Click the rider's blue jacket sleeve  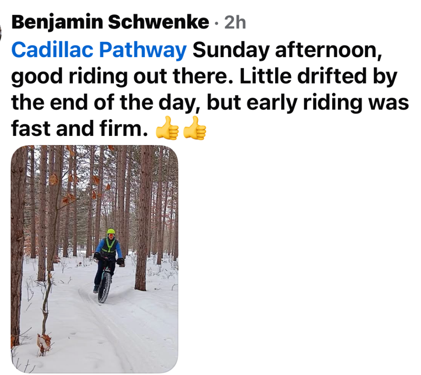[119, 249]
